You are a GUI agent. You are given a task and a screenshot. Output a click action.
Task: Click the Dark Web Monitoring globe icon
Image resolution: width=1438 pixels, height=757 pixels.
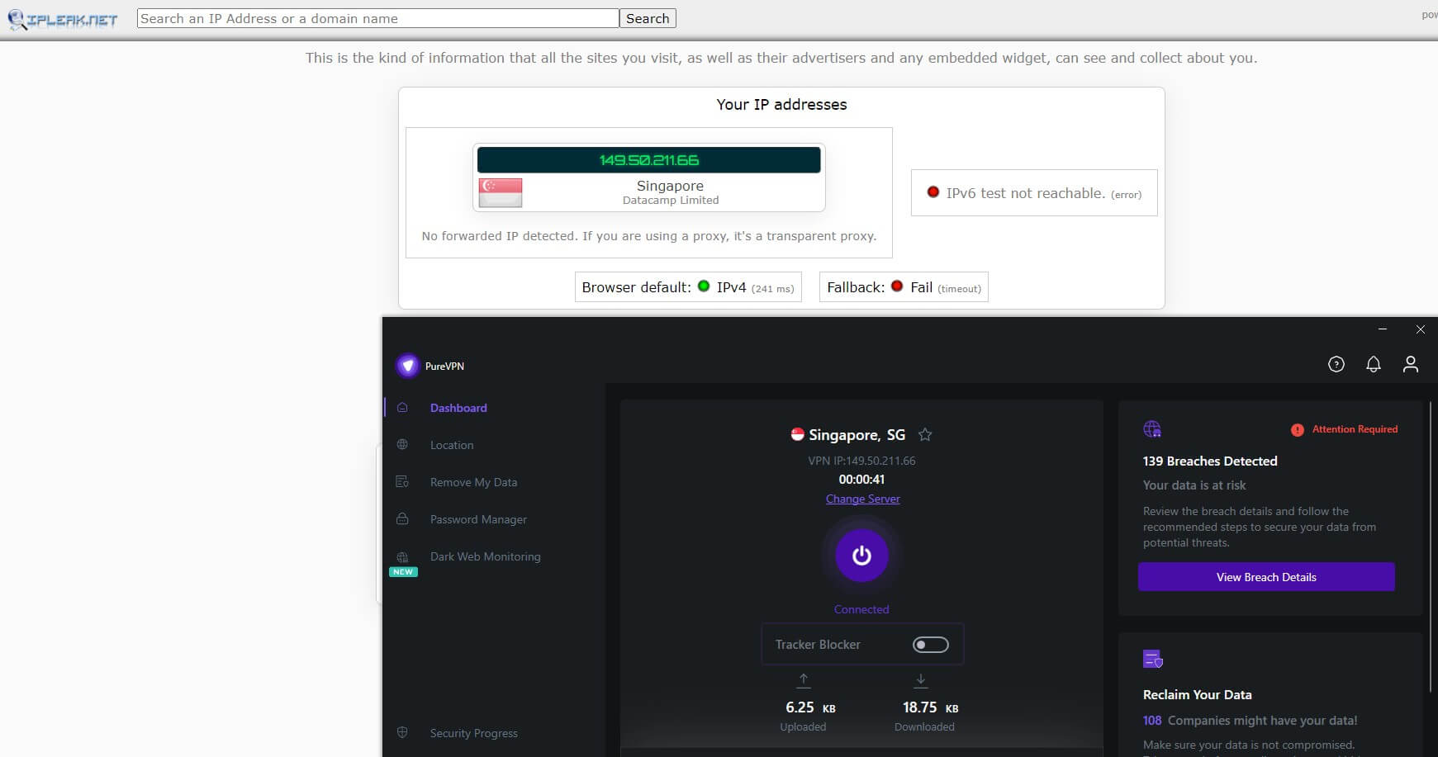point(402,557)
